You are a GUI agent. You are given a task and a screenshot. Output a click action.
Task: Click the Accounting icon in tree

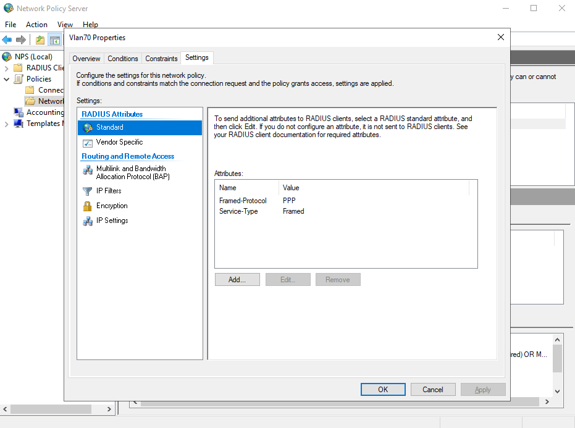click(x=19, y=112)
